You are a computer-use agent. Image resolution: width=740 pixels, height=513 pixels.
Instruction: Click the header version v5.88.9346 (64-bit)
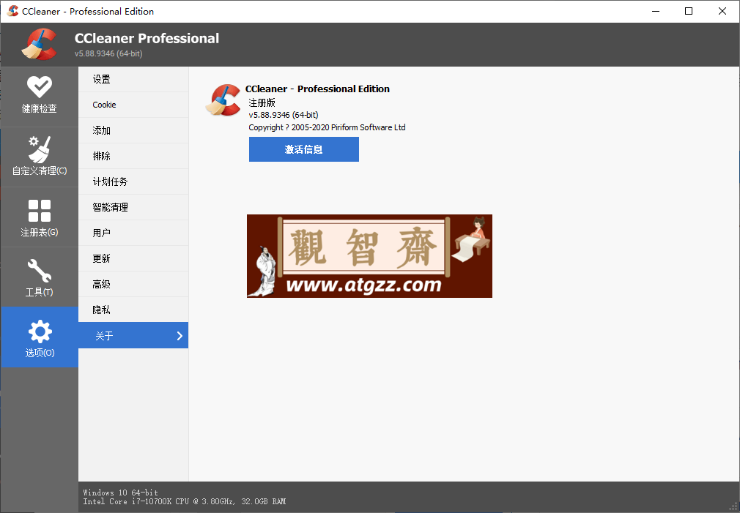pos(108,53)
